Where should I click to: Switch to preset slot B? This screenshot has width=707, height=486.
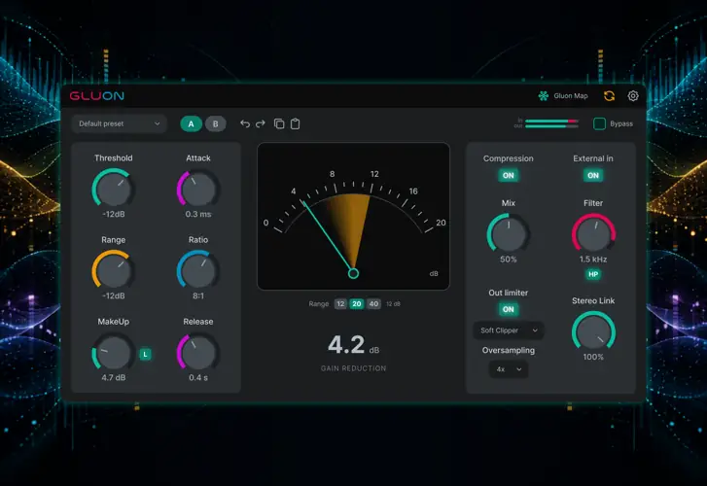pos(216,124)
